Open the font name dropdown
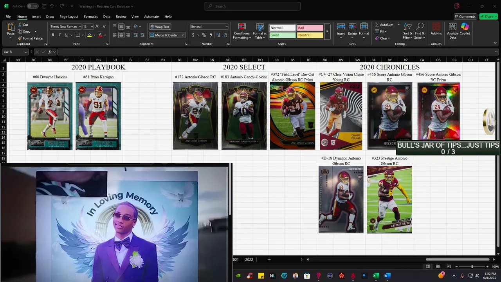The height and width of the screenshot is (282, 501). pyautogui.click(x=80, y=27)
